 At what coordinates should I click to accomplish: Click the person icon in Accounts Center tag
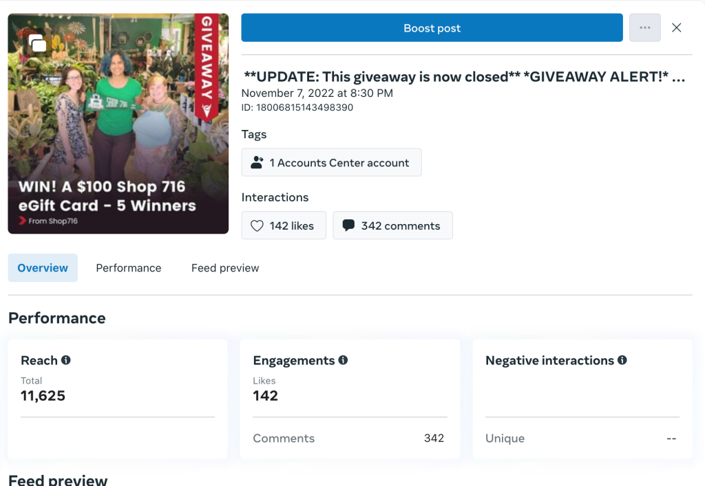click(x=257, y=163)
